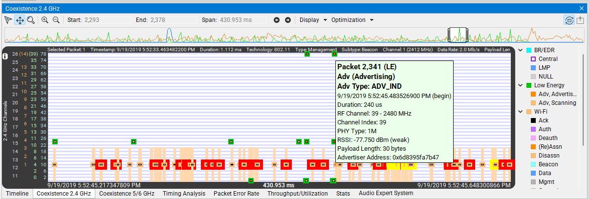Activate the pan/move tool
This screenshot has width=589, height=199.
20,20
